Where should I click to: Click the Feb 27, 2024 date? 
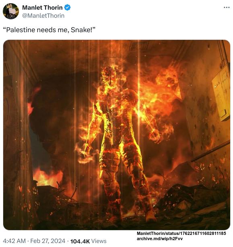tap(47, 241)
